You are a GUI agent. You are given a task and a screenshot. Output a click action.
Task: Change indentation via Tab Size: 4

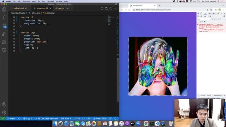click(x=66, y=119)
